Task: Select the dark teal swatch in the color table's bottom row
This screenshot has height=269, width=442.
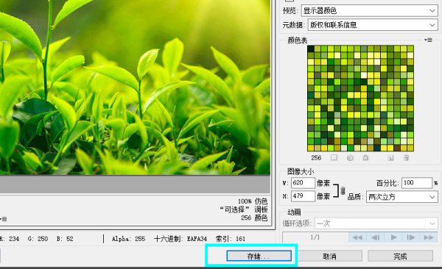Action: (x=377, y=148)
